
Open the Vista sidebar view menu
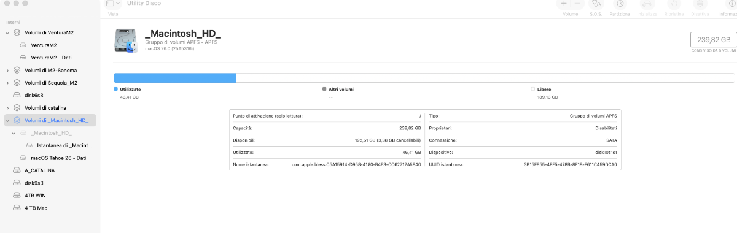(113, 4)
